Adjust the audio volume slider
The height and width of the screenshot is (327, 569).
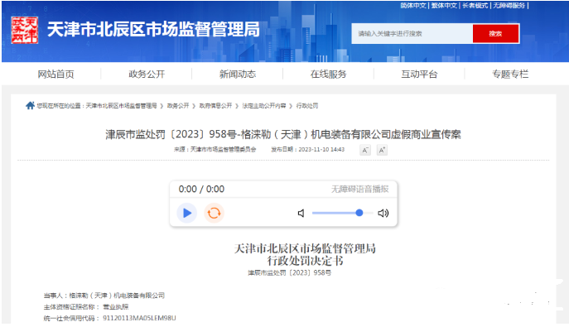point(343,213)
